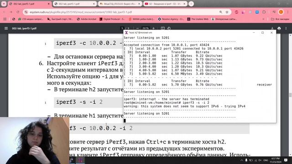Open a new browser tab
Screen dimensions: 292x164
point(191,4)
